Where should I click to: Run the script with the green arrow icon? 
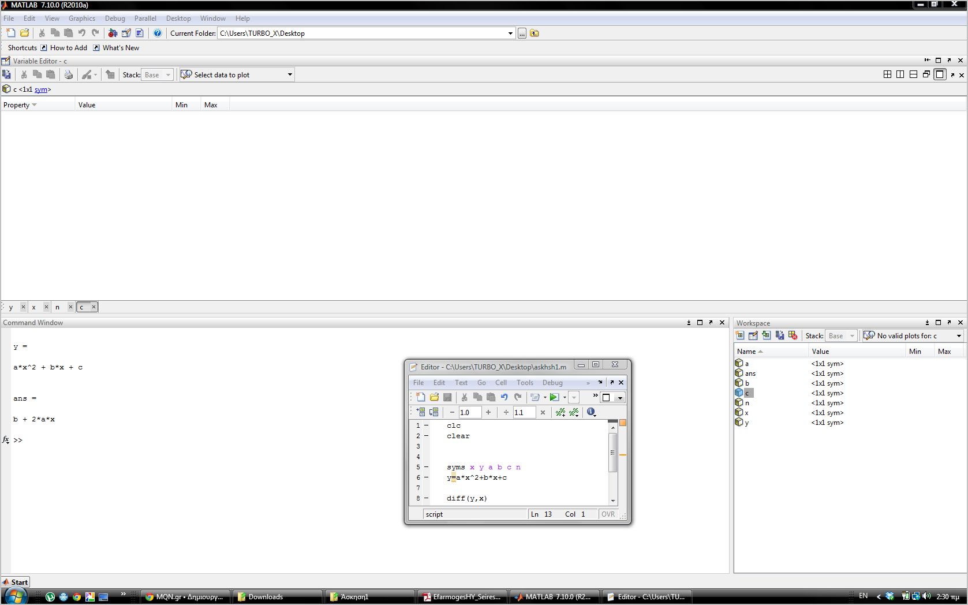(554, 397)
